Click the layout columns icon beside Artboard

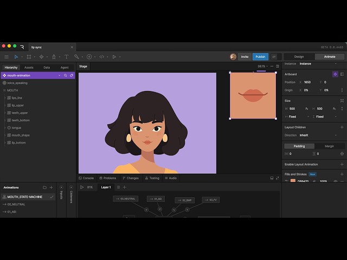342,74
